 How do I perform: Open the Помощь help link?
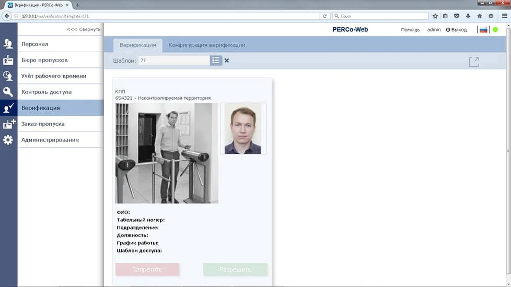(x=410, y=30)
